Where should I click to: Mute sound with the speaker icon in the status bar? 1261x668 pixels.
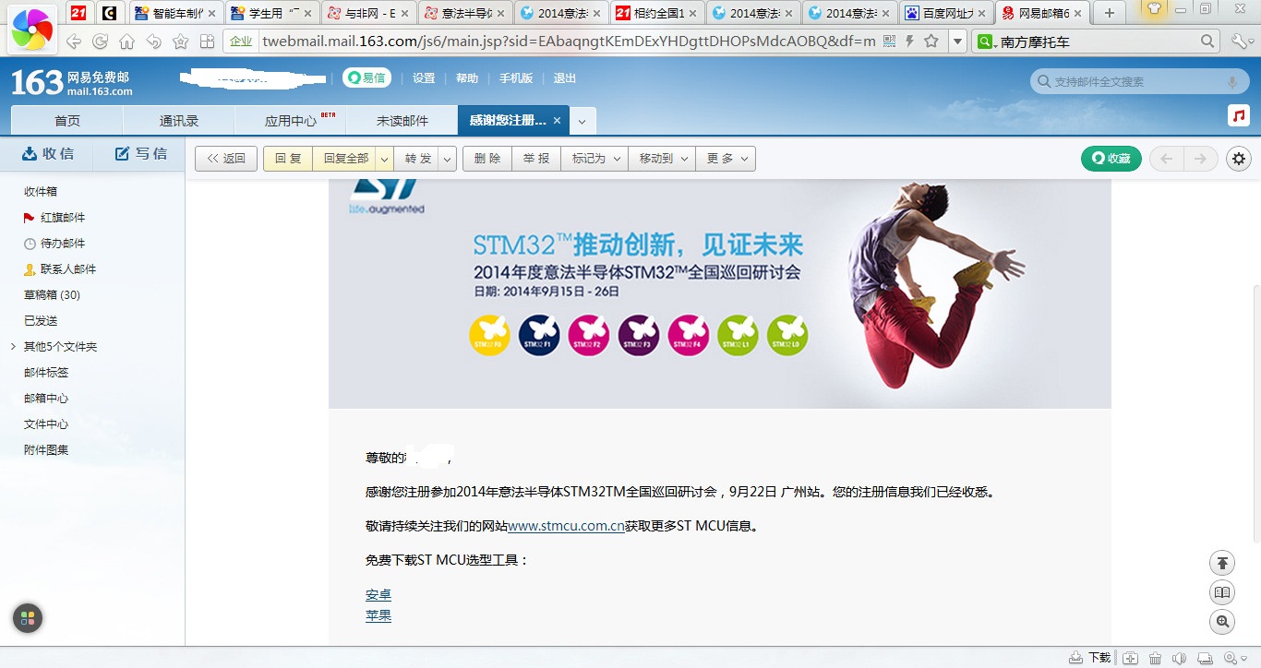click(x=1179, y=658)
